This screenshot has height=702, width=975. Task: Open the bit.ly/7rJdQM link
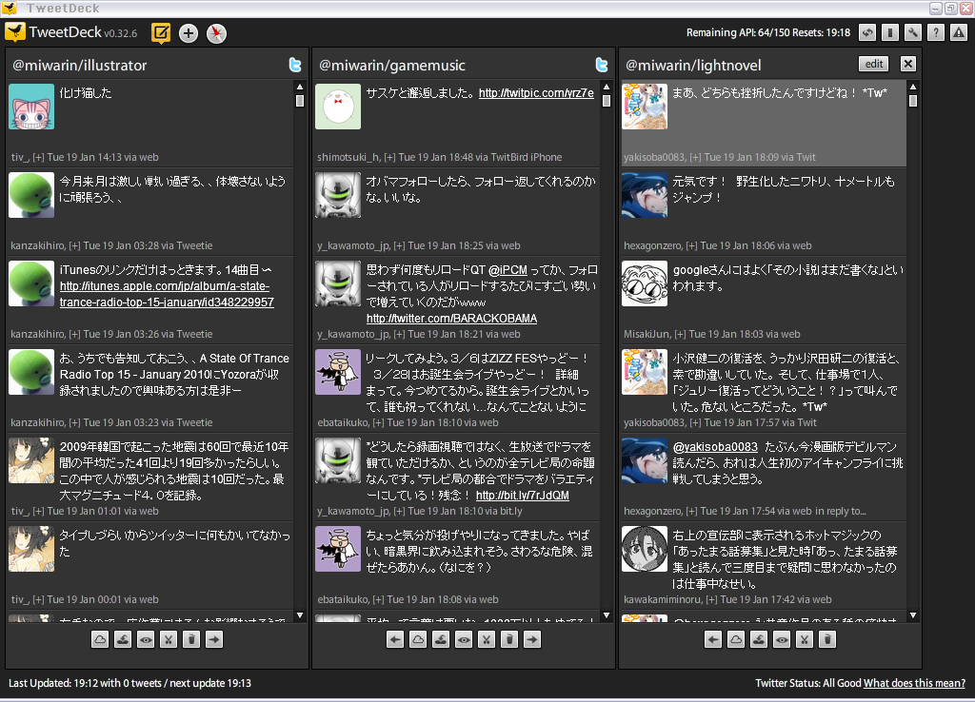[x=523, y=496]
